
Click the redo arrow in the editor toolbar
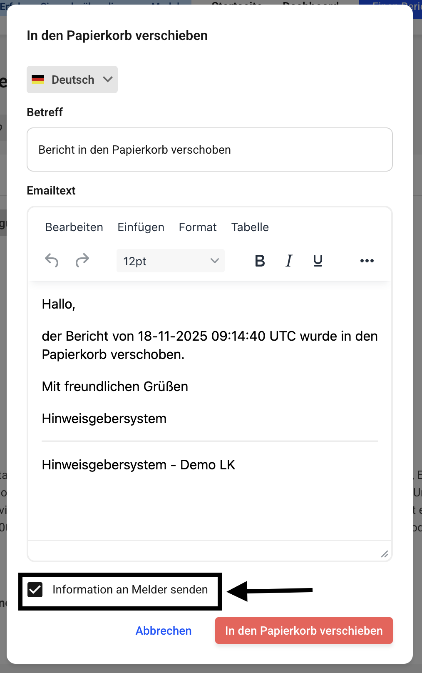[82, 261]
